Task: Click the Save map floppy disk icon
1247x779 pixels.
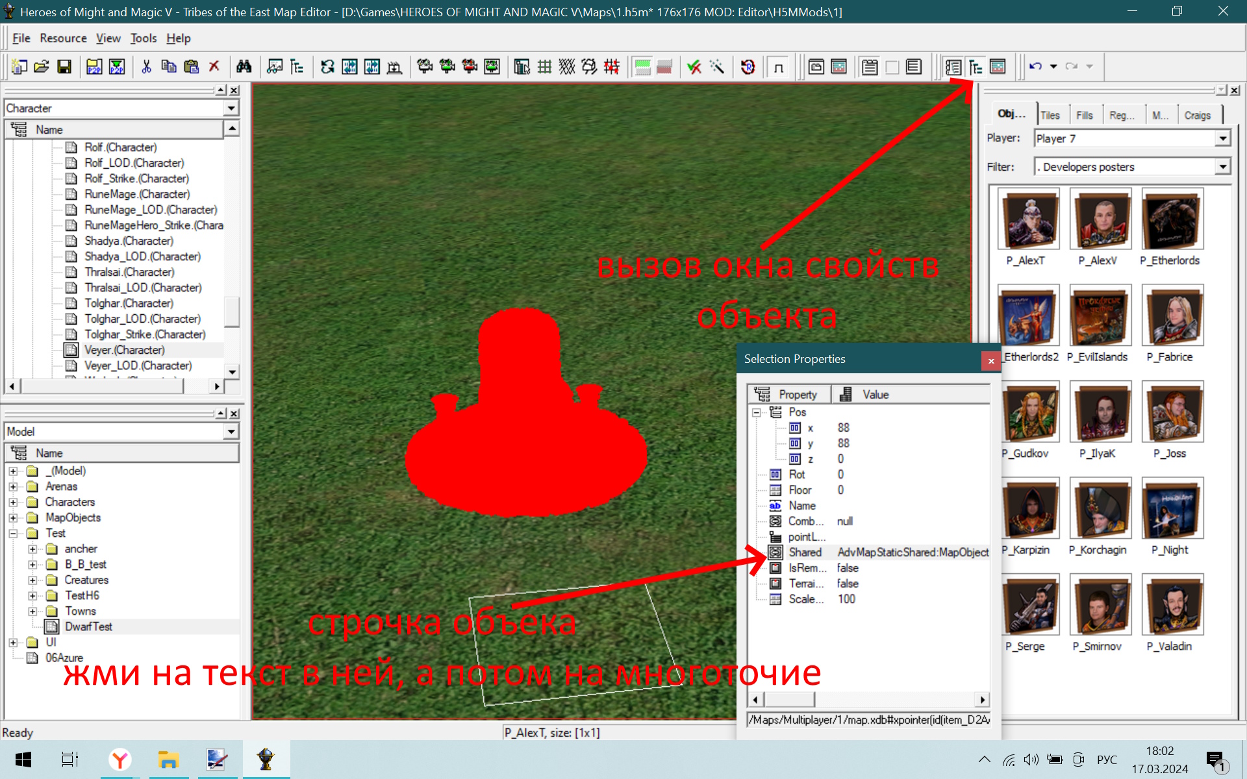Action: coord(64,67)
